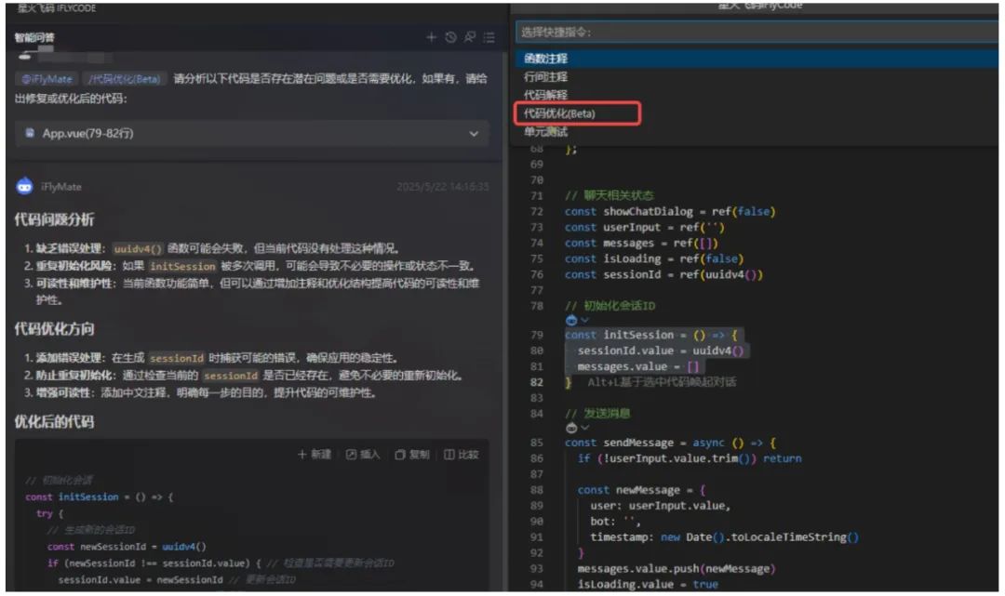1005x596 pixels.
Task: Click the // 发送消息 comment
Action: 596,414
